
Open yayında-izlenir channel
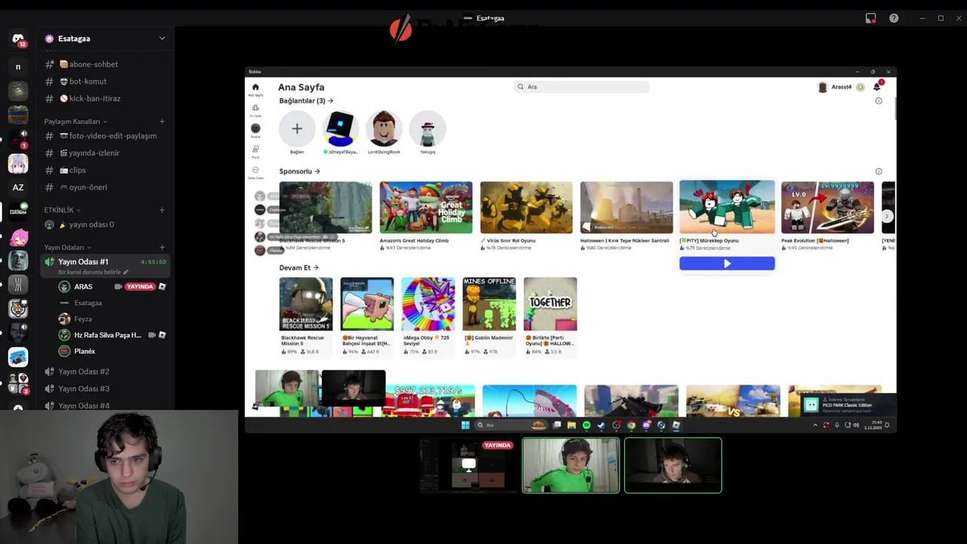point(105,153)
